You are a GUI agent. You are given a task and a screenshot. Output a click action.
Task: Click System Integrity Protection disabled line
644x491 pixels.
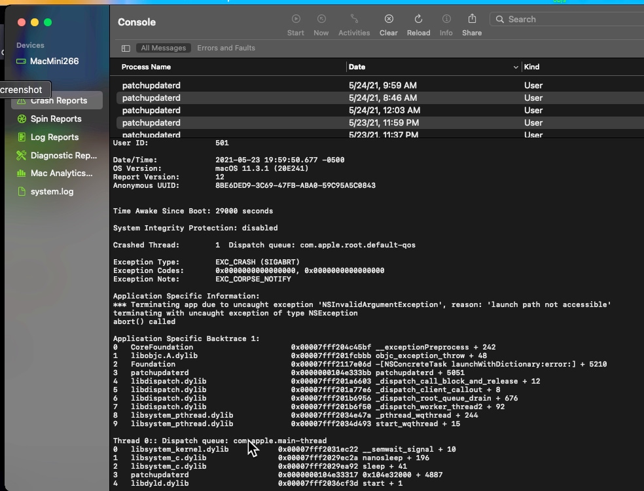pyautogui.click(x=196, y=228)
